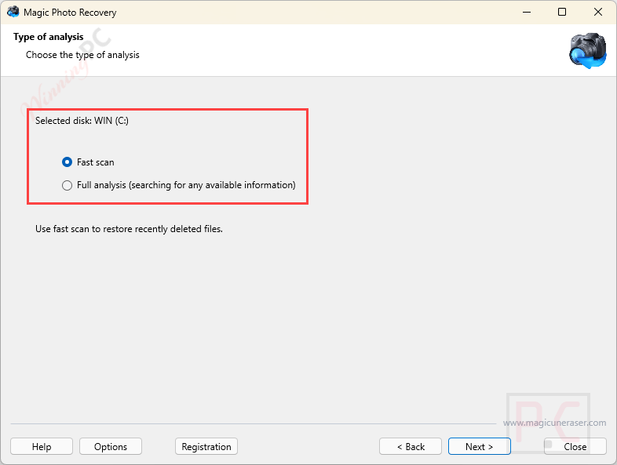Open the Help button
Image resolution: width=617 pixels, height=465 pixels.
42,446
